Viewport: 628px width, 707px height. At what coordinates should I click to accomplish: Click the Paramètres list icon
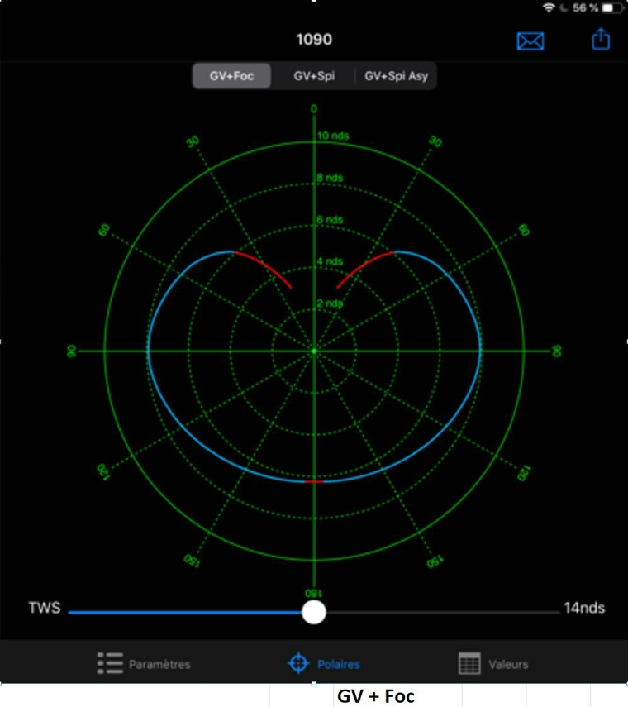pyautogui.click(x=109, y=663)
